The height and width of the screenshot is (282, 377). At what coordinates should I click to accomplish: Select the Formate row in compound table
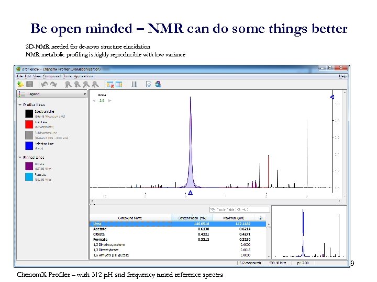(178, 240)
